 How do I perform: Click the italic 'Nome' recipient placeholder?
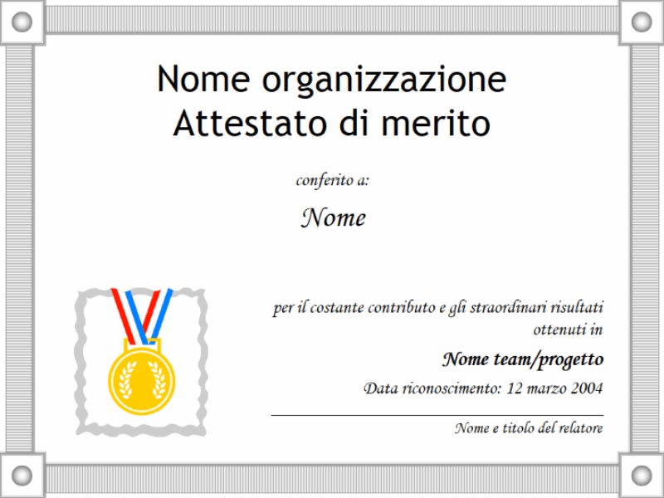[332, 217]
